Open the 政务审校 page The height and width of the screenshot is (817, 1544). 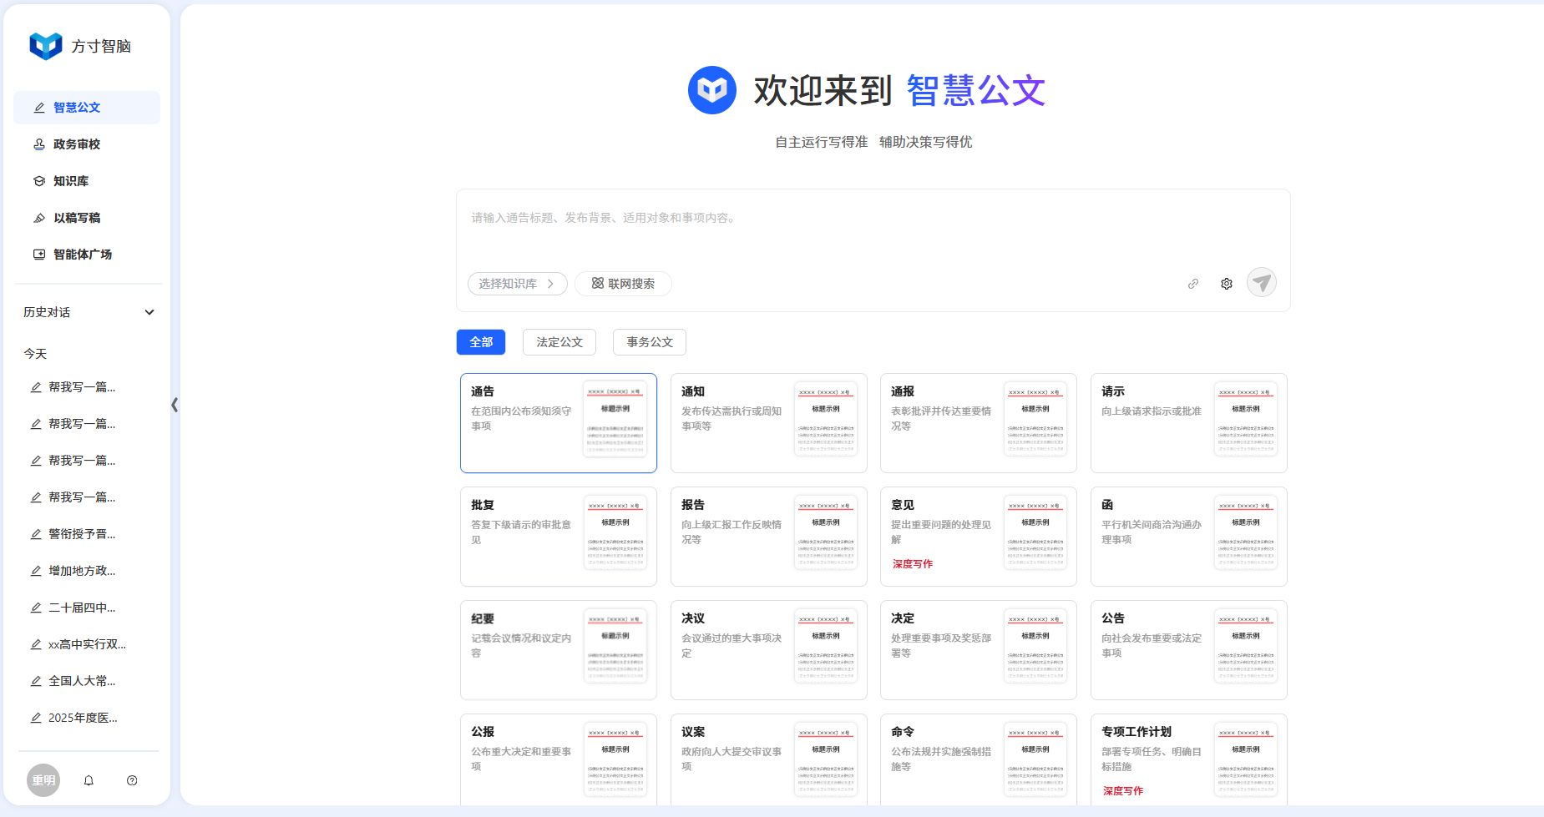(x=76, y=144)
